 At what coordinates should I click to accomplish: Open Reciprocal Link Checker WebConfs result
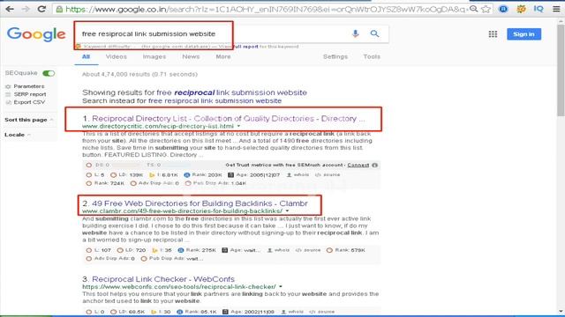(163, 279)
